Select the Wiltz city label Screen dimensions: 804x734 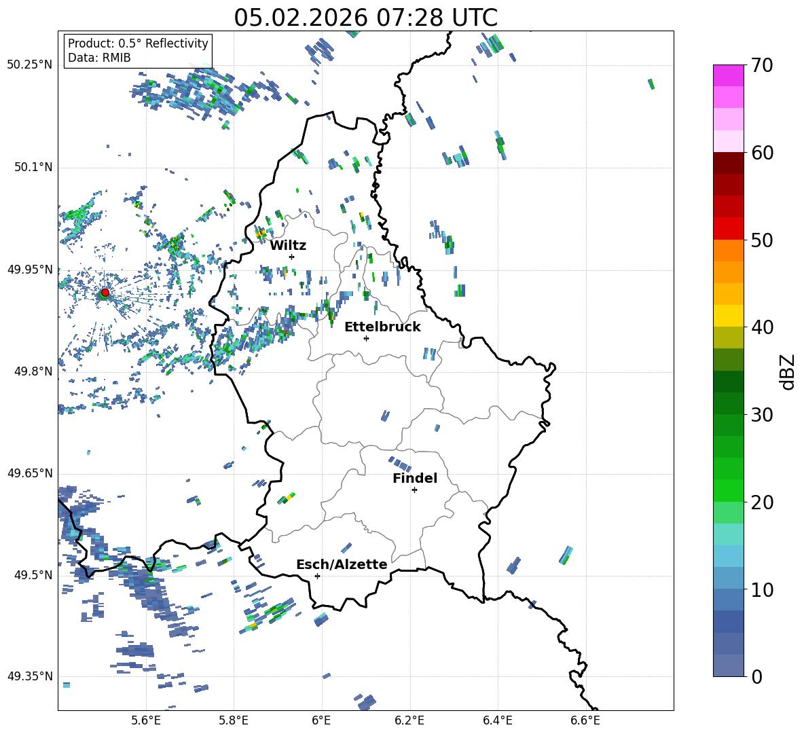288,246
